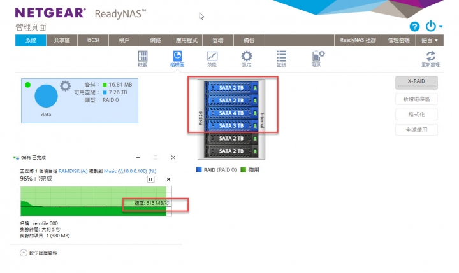This screenshot has height=273, width=459.
Task: Click the 重新整理 refresh icon
Action: click(430, 59)
